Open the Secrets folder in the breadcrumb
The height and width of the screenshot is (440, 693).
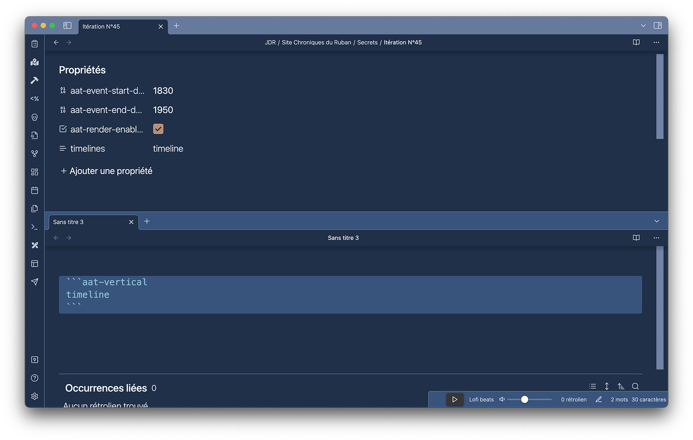[x=367, y=42]
